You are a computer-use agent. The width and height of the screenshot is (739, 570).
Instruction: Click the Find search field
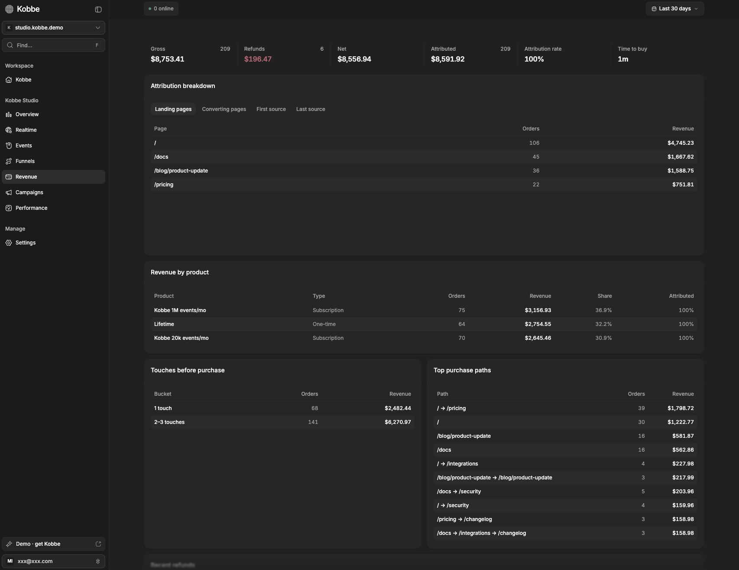click(x=54, y=45)
